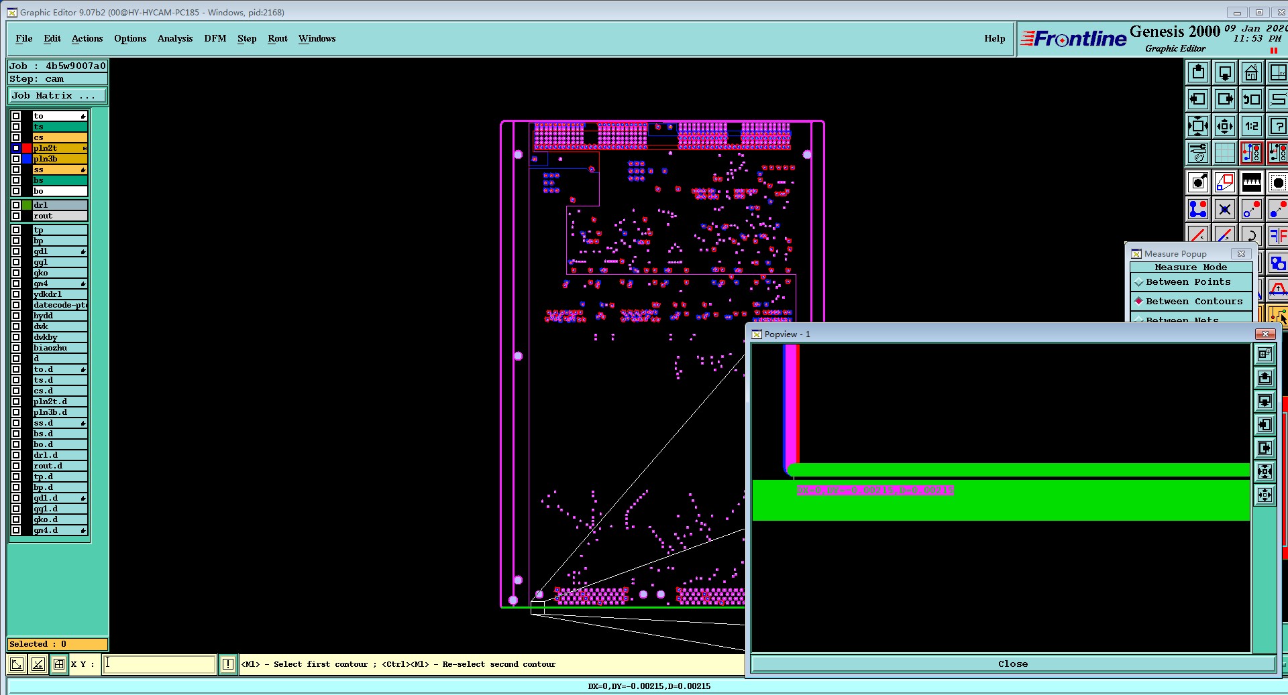Click the previous view icon with curved arrow
The width and height of the screenshot is (1288, 695).
pyautogui.click(x=1252, y=99)
